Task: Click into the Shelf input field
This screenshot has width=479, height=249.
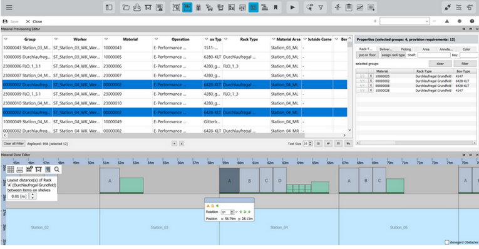Action: pyautogui.click(x=434, y=55)
